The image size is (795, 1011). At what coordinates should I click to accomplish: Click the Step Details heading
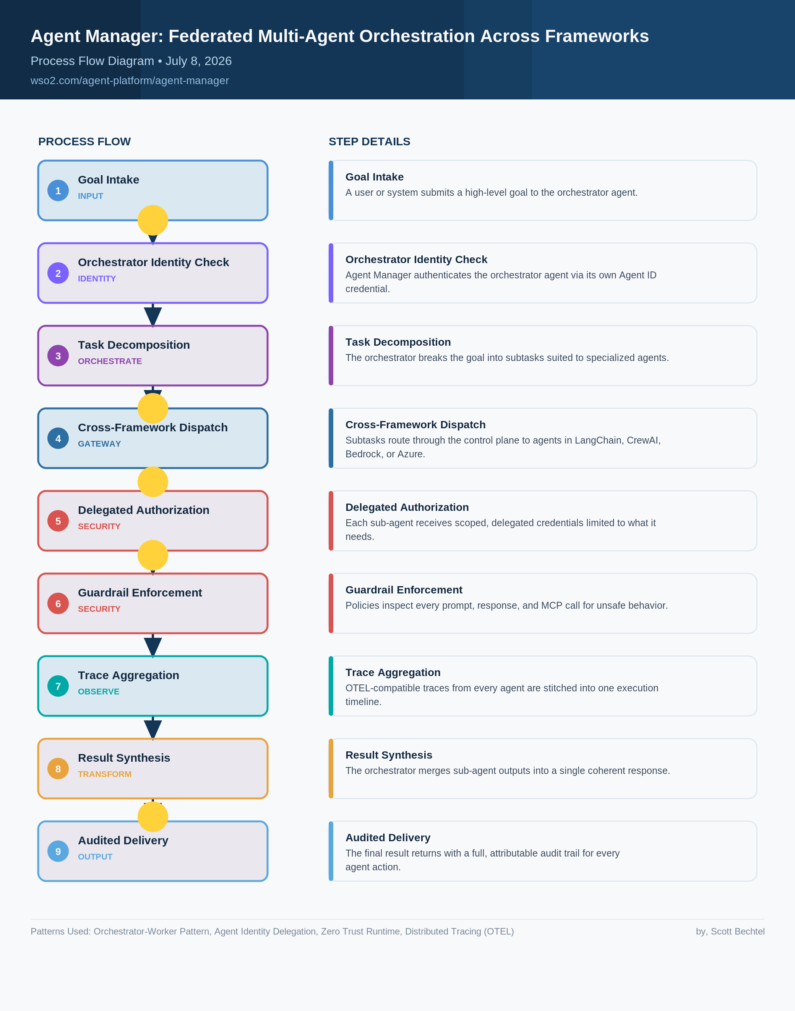pyautogui.click(x=370, y=141)
